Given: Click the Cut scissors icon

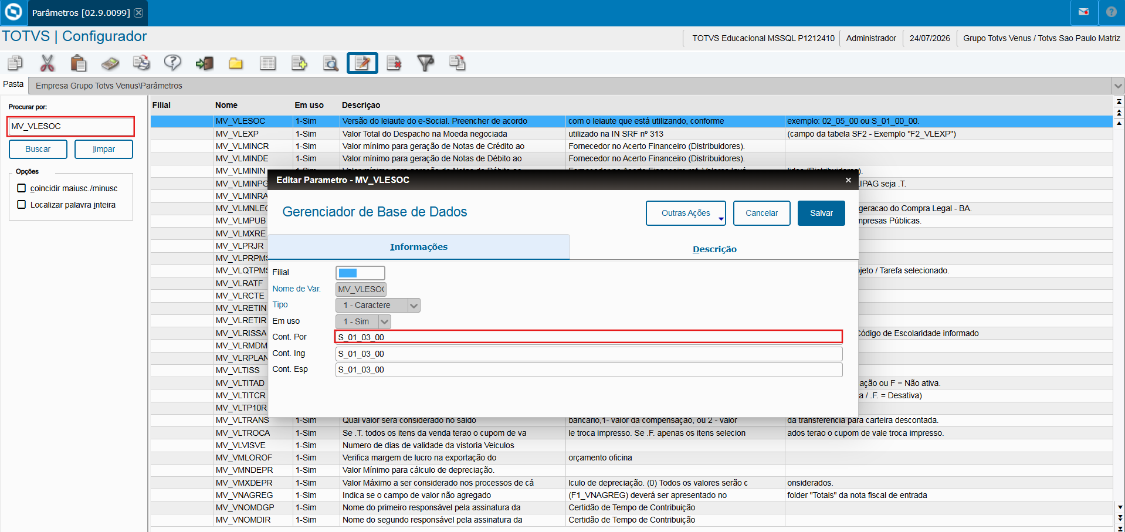Looking at the screenshot, I should click(47, 63).
